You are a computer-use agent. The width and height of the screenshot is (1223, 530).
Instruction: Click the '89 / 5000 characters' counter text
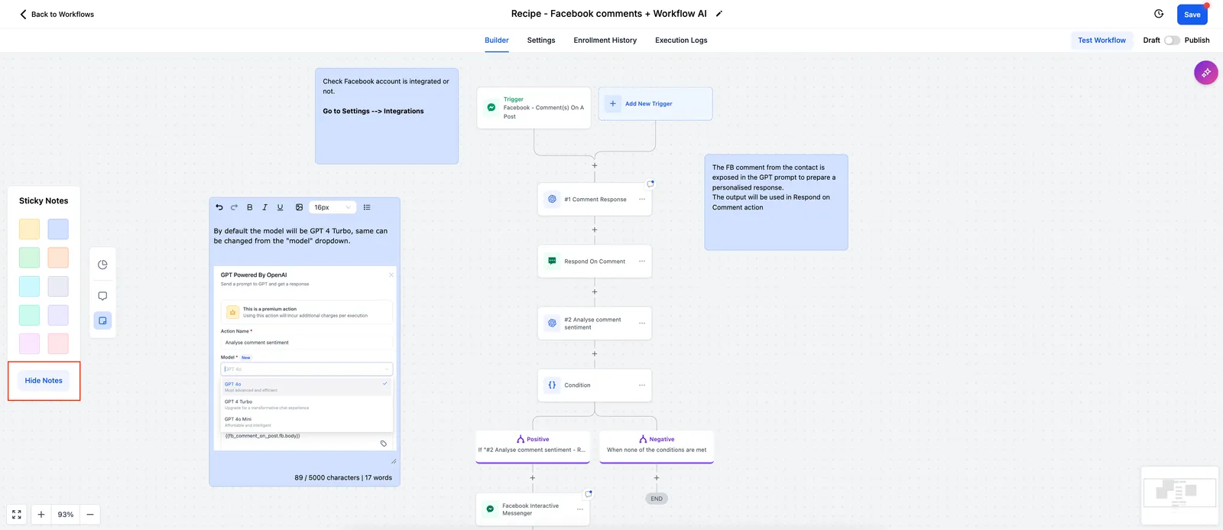pos(343,477)
